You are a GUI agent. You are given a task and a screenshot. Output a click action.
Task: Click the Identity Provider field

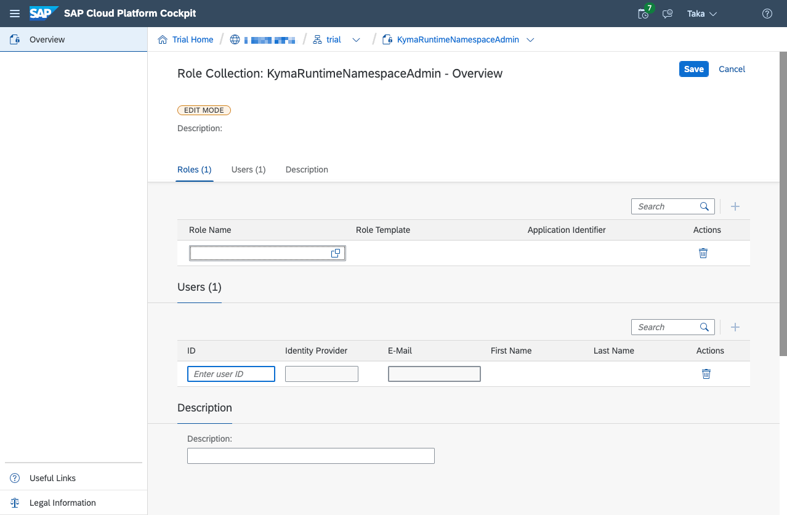click(x=321, y=374)
